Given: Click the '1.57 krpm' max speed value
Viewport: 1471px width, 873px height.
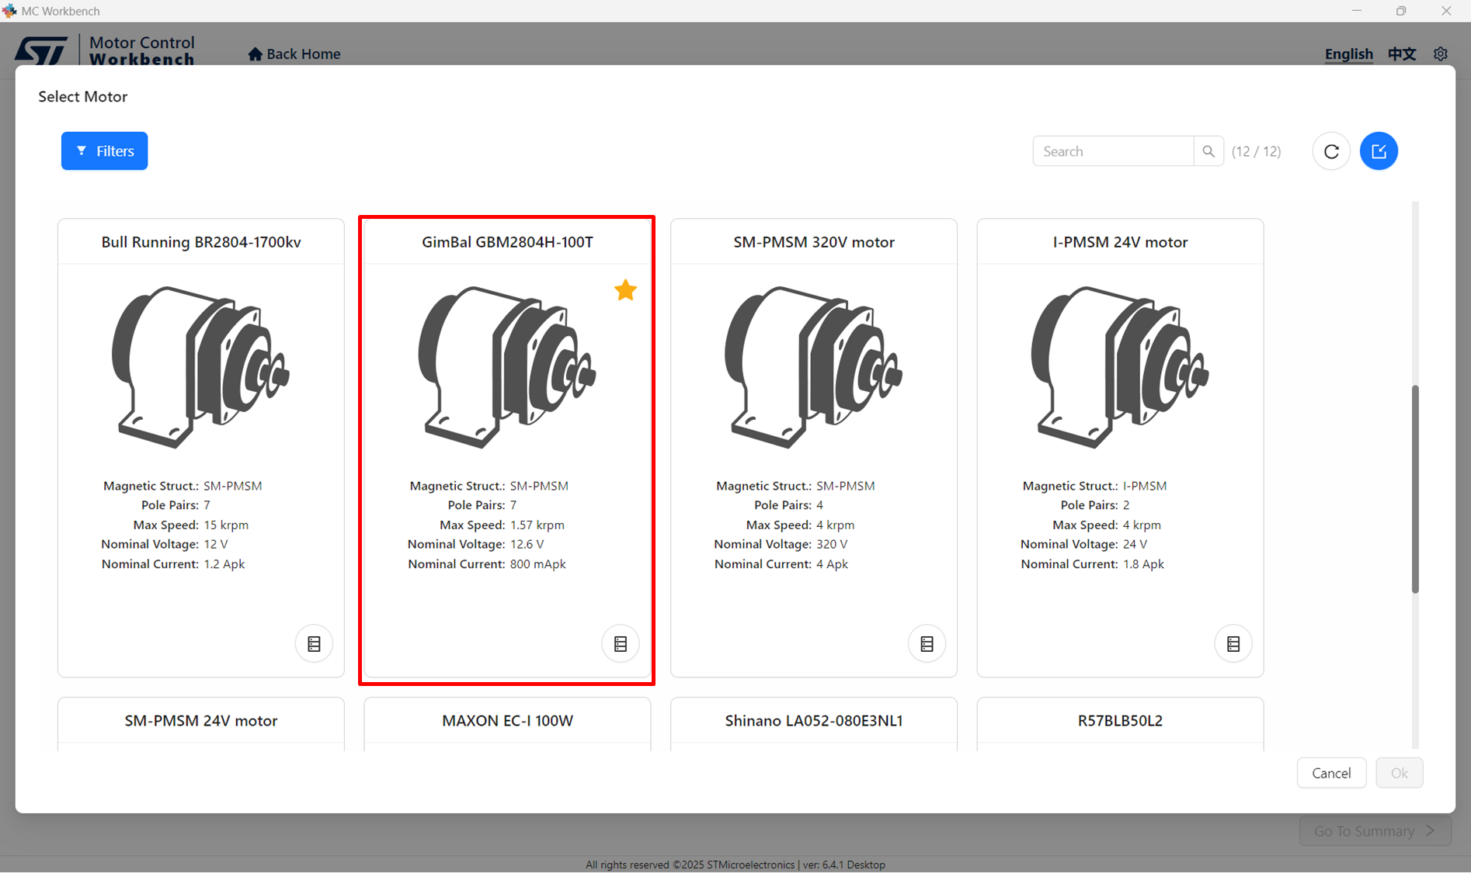Looking at the screenshot, I should pos(537,525).
